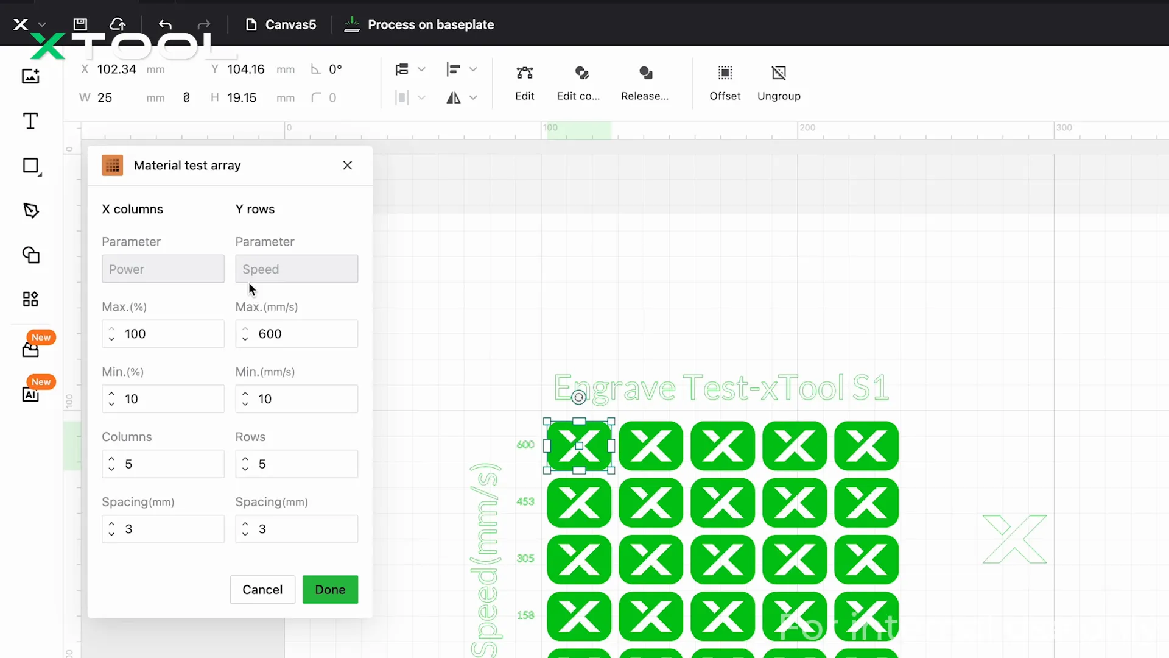Screen dimensions: 1169x658
Task: Click the cloud upload icon
Action: click(118, 24)
